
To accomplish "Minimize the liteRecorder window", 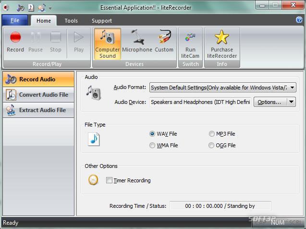I will (x=262, y=5).
